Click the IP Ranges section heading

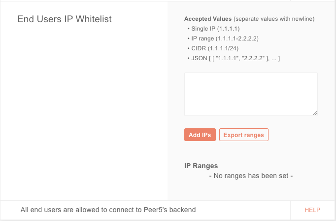click(x=201, y=166)
